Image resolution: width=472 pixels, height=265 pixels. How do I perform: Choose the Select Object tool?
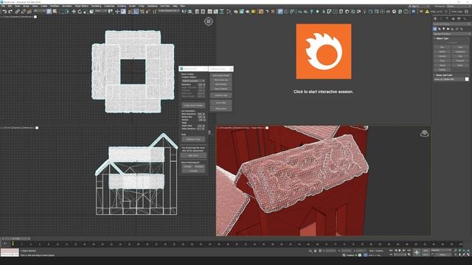(x=49, y=12)
